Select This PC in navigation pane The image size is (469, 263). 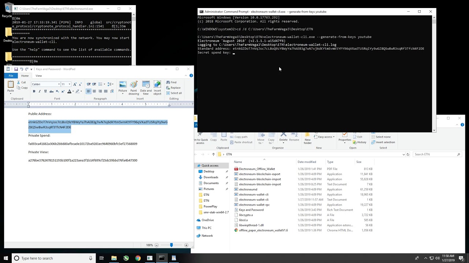[207, 228]
